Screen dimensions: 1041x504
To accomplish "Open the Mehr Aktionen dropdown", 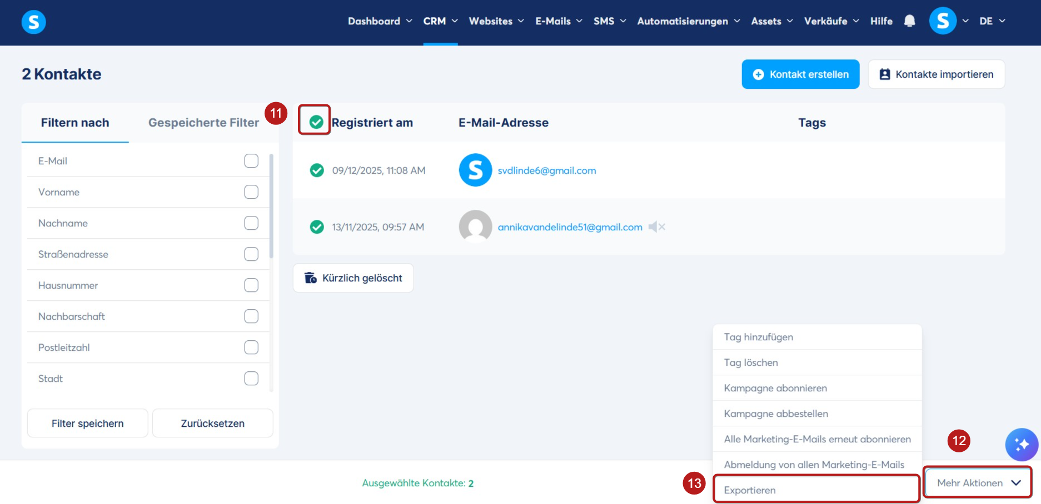I will click(x=978, y=483).
